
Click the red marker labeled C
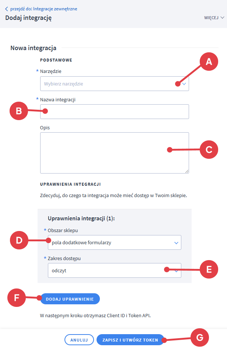209,150
